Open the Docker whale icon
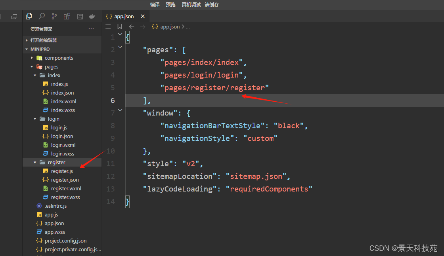The width and height of the screenshot is (444, 256). 92,16
